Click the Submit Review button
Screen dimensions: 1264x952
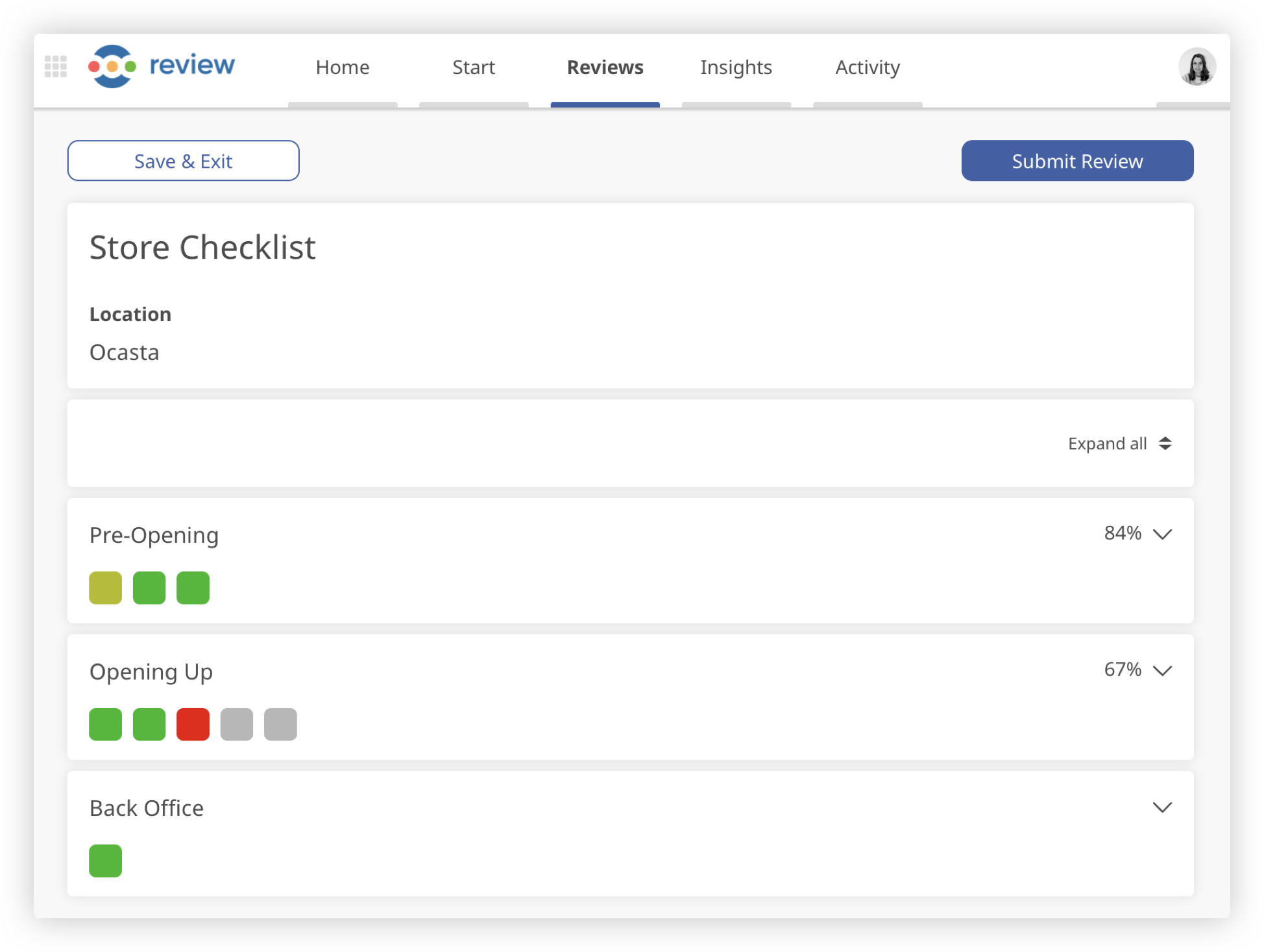1077,161
